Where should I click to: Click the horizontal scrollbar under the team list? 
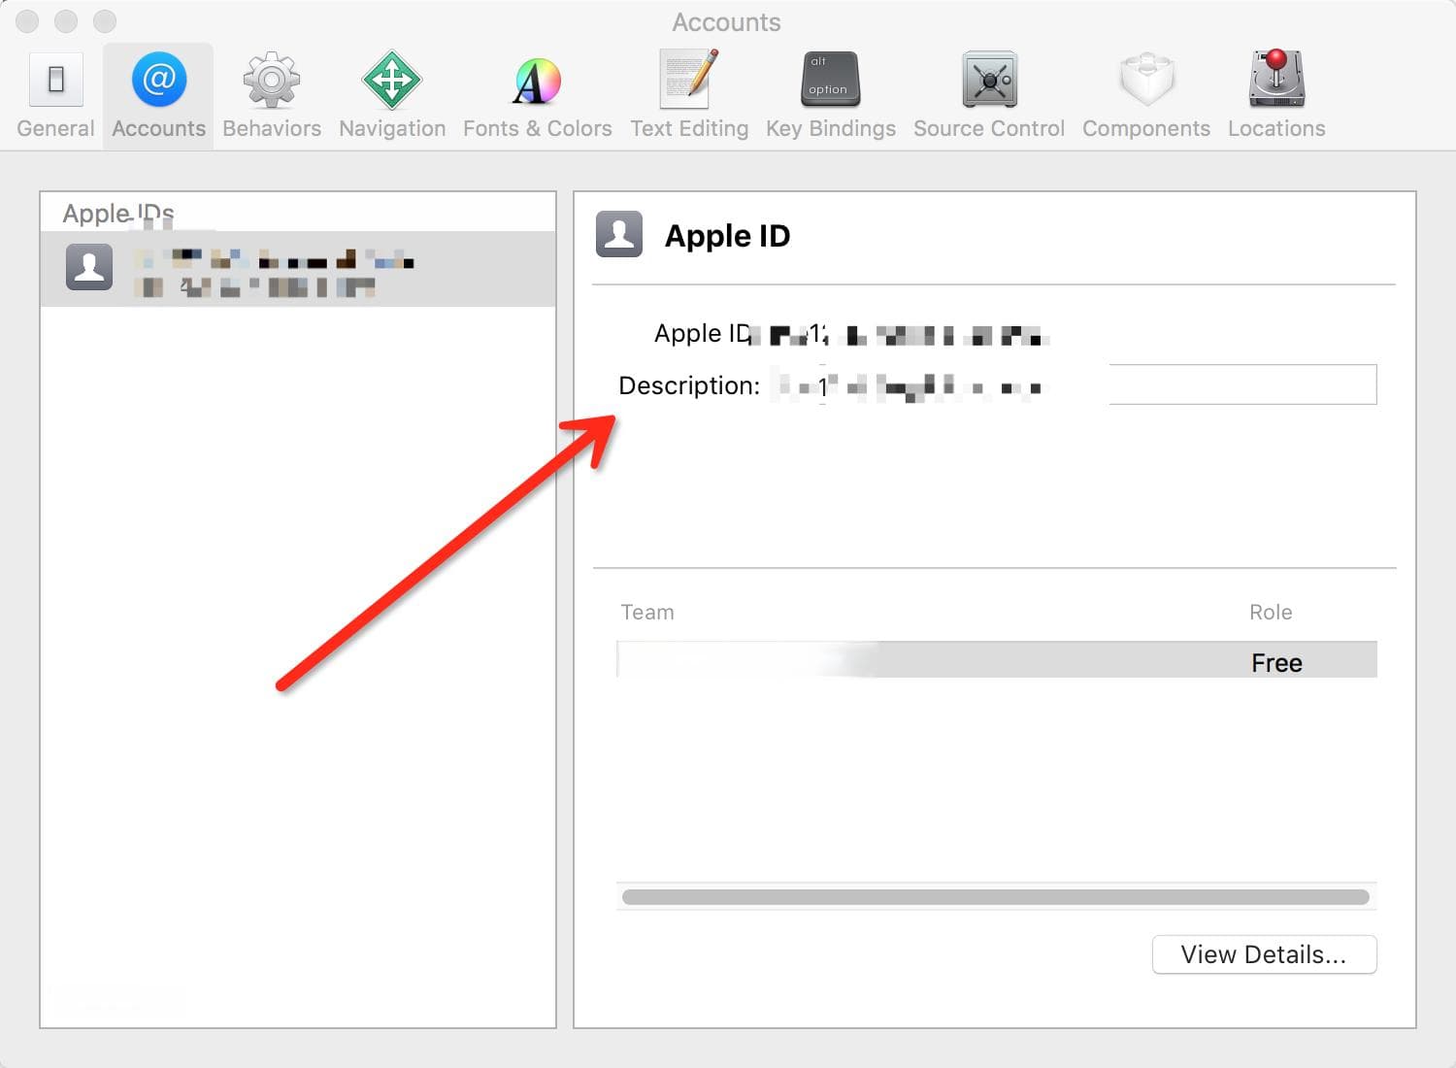(x=996, y=897)
